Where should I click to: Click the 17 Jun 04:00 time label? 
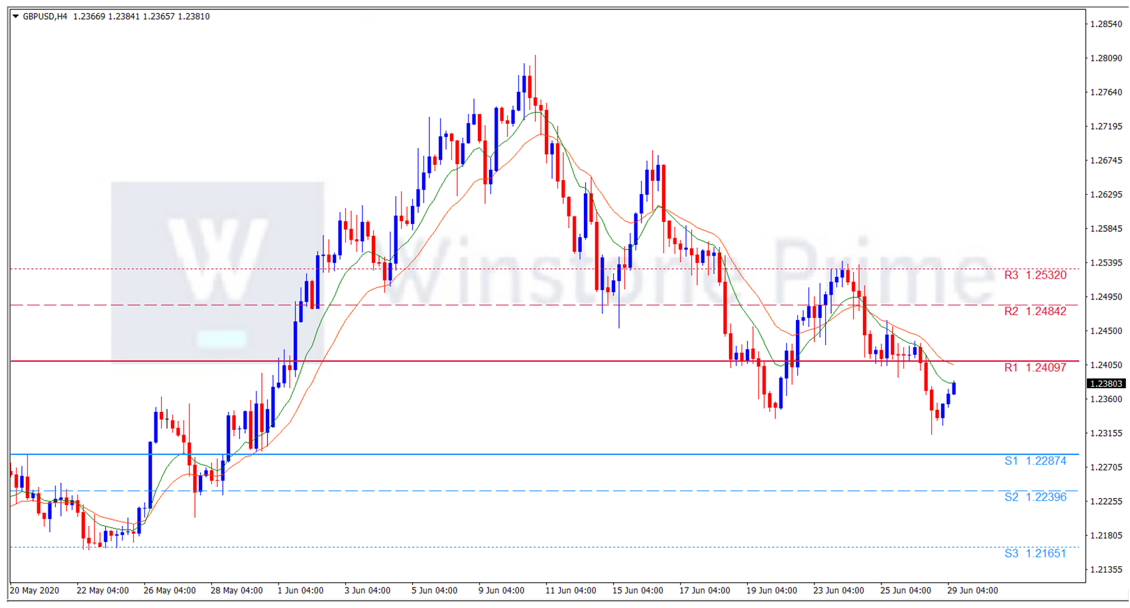[705, 591]
